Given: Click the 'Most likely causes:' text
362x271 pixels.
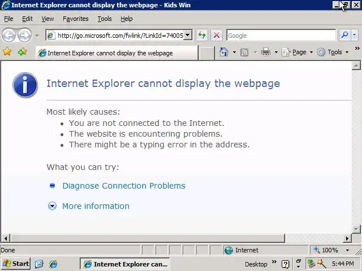Looking at the screenshot, I should click(x=83, y=112).
